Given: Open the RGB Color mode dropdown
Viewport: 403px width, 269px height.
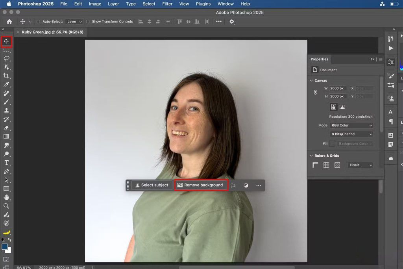Looking at the screenshot, I should click(x=351, y=125).
